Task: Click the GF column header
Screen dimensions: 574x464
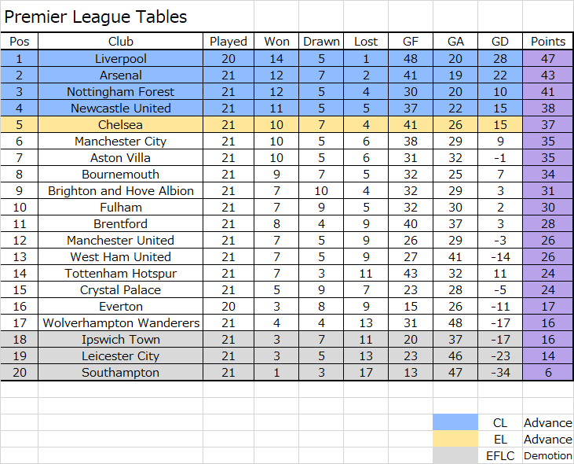Action: click(411, 42)
